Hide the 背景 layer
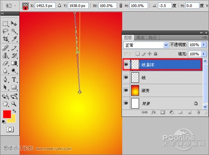This screenshot has height=155, width=209. coord(126,103)
